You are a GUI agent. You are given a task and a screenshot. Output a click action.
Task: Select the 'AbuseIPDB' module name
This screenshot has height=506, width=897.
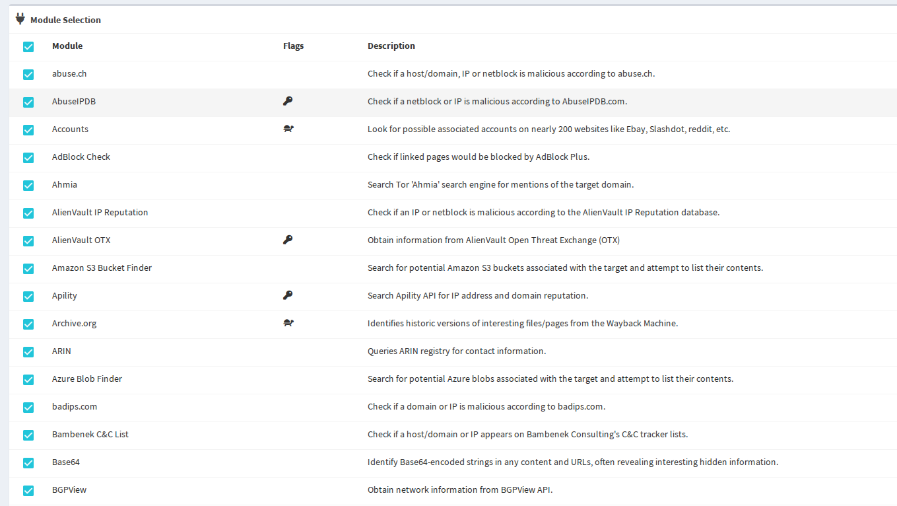74,101
